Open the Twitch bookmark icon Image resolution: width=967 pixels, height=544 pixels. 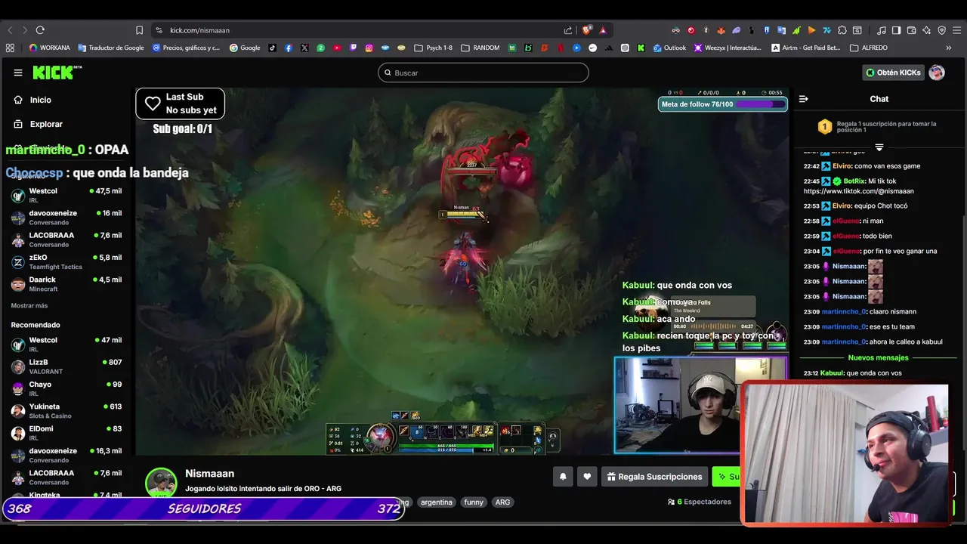click(353, 48)
